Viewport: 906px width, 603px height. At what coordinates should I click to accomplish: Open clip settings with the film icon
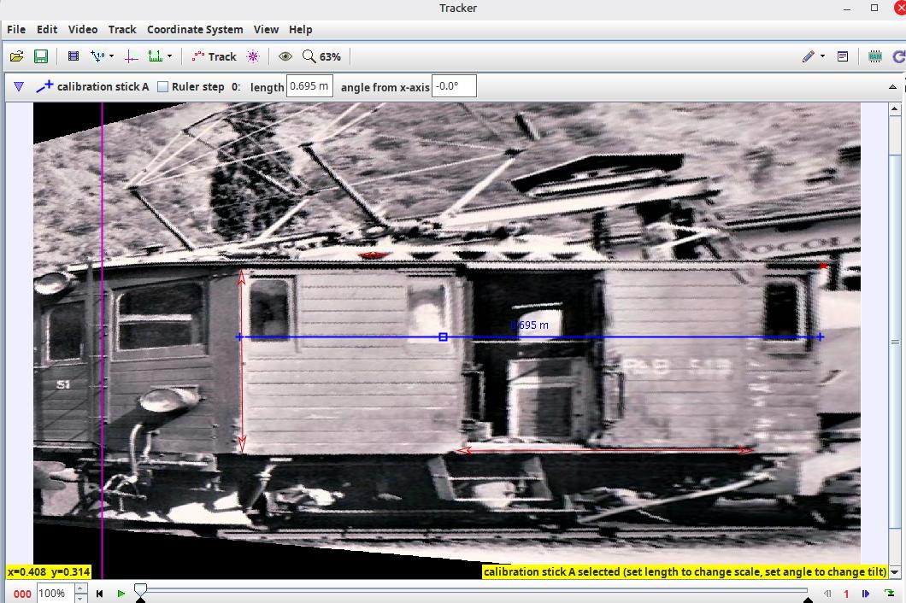[74, 56]
